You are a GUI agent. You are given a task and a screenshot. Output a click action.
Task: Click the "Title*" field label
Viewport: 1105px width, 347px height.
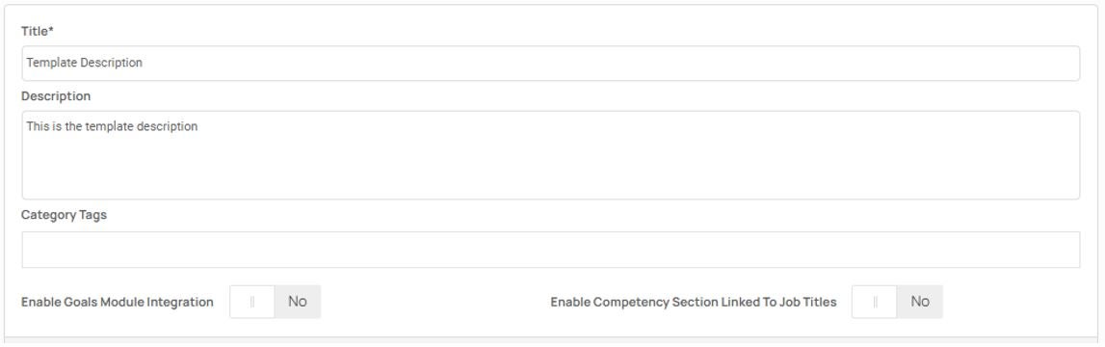(38, 31)
